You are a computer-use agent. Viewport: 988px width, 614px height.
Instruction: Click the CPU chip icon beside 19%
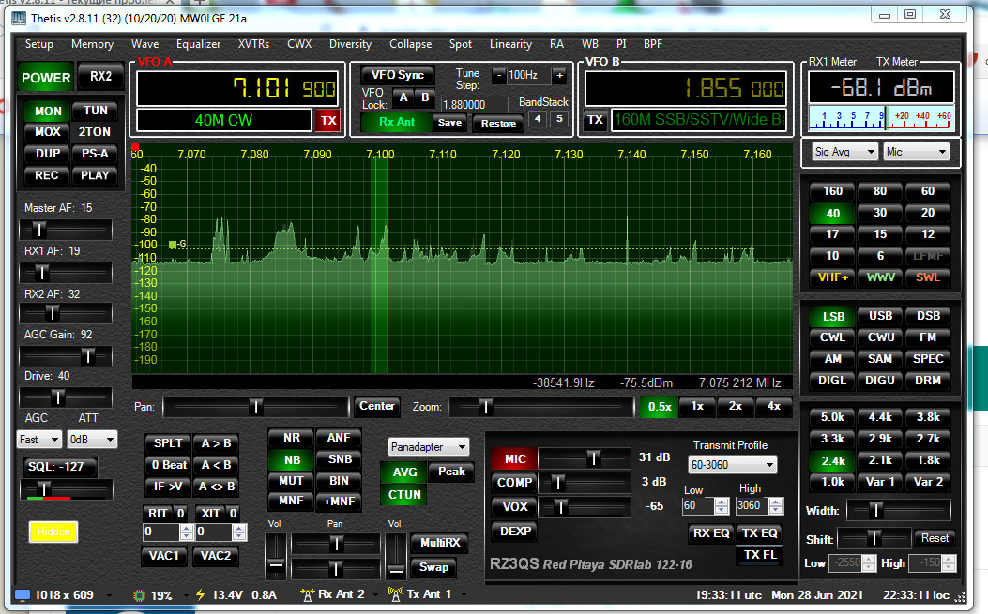139,595
